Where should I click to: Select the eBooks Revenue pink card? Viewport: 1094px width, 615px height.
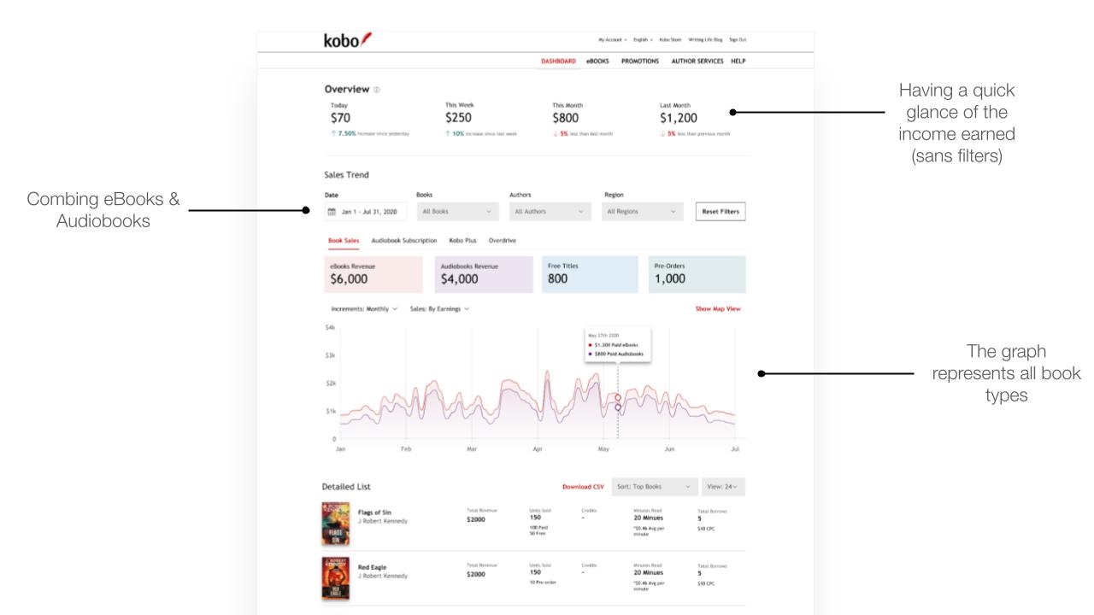(373, 274)
